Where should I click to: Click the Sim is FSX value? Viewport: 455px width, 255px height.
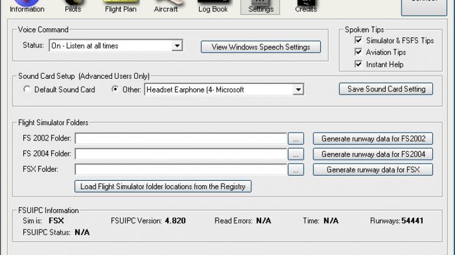pyautogui.click(x=56, y=221)
